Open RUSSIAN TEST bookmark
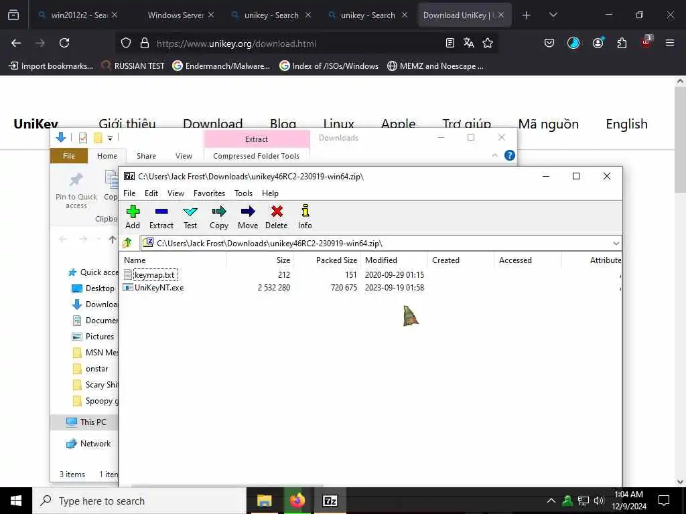Viewport: 686px width, 514px height. pos(133,66)
